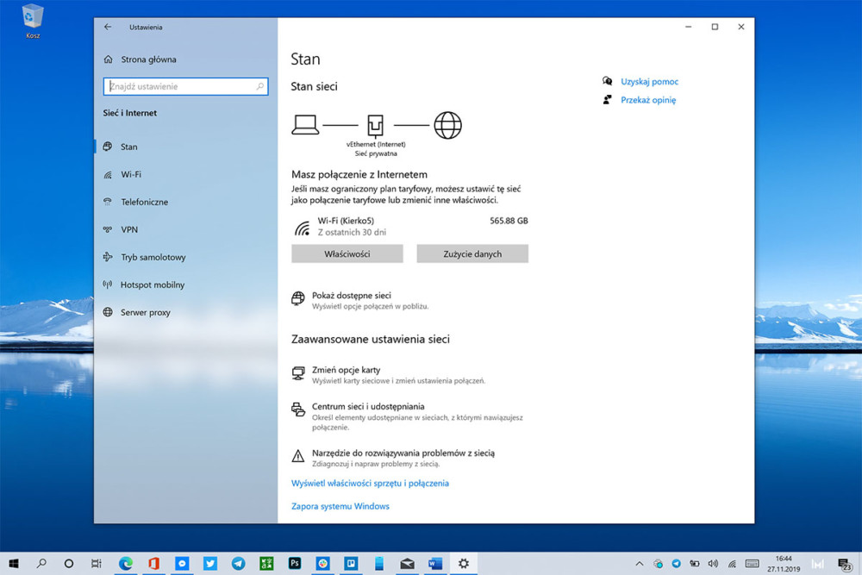Screen dimensions: 862x575
Task: Click the Masz połączenie z Internetem heading
Action: coord(359,174)
